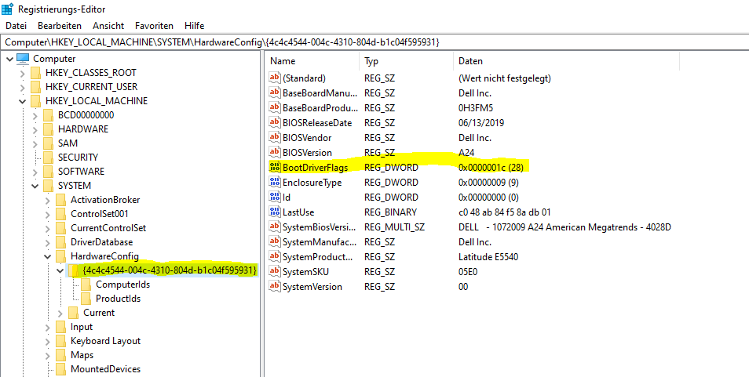Expand the HKEY_CLASSES_ROOT node
This screenshot has width=749, height=377.
point(23,74)
